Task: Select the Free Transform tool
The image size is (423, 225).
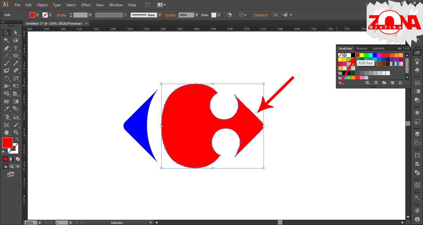Action: 16,86
